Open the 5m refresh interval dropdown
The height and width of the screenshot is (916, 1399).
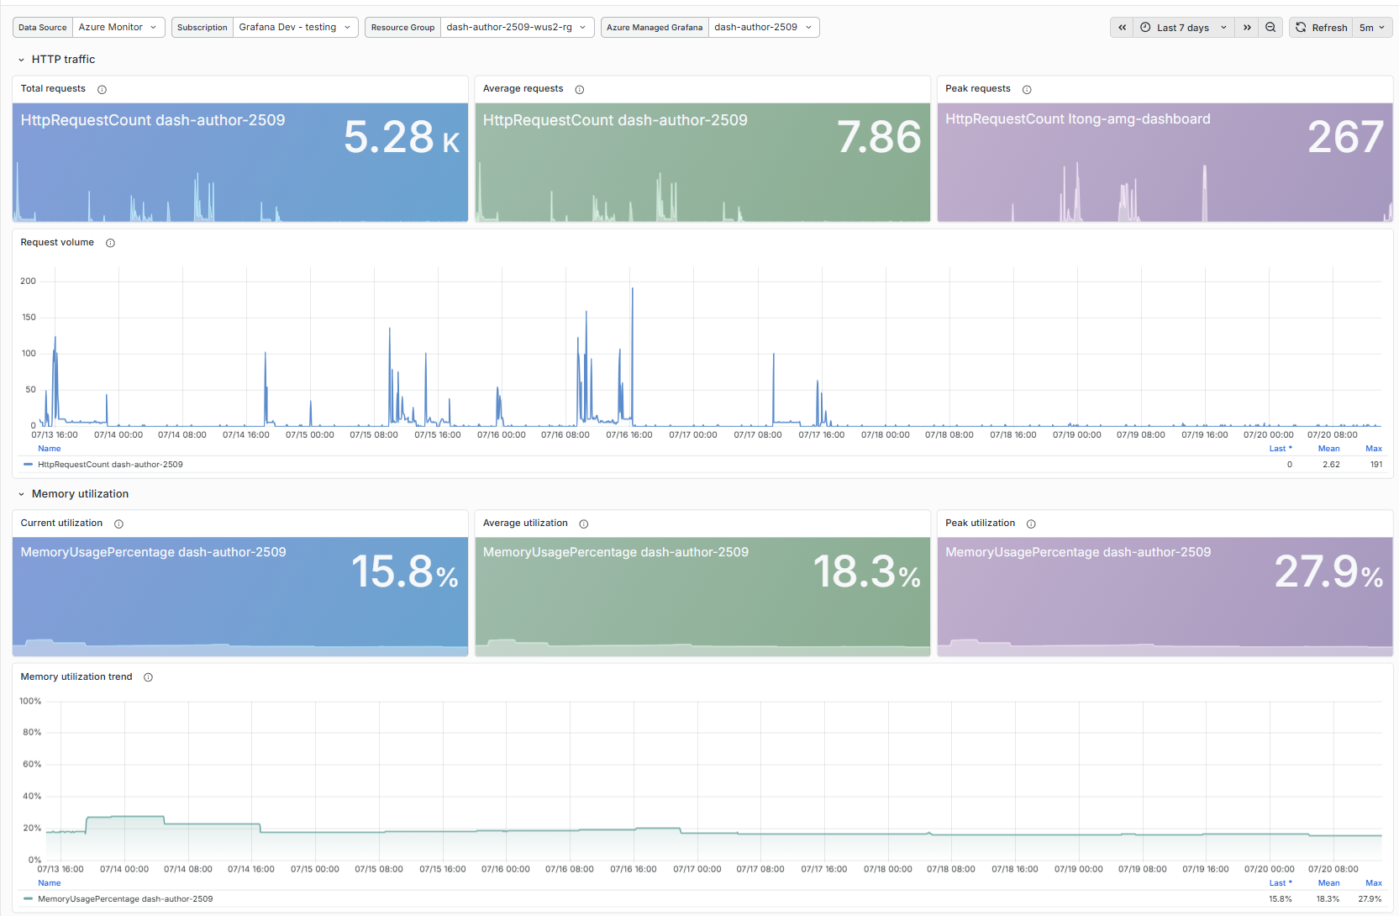(x=1372, y=28)
